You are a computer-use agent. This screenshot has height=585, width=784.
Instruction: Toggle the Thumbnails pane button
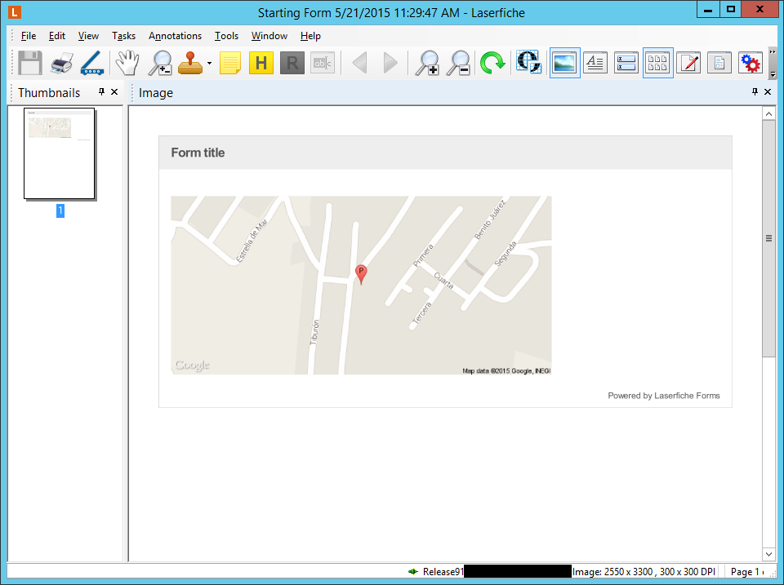658,63
